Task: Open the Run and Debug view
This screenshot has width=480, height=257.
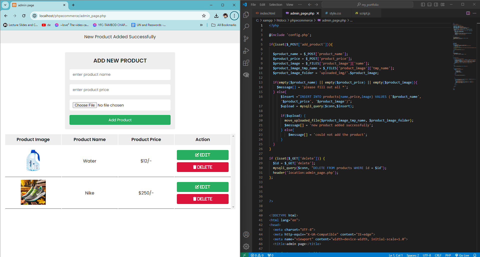Action: click(246, 51)
